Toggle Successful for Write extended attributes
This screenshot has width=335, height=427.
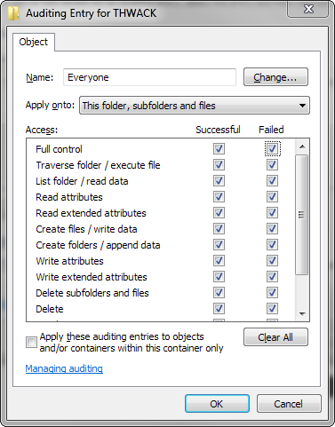[x=219, y=277]
